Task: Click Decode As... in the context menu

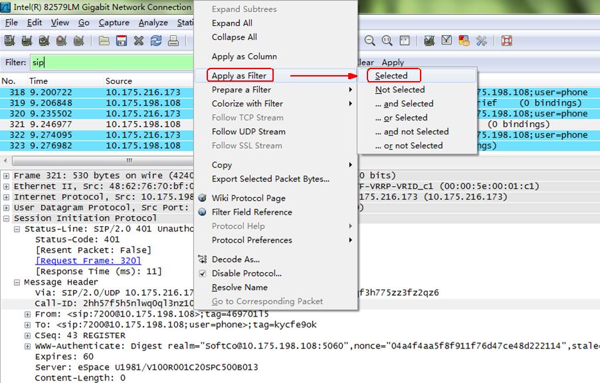Action: (276, 259)
